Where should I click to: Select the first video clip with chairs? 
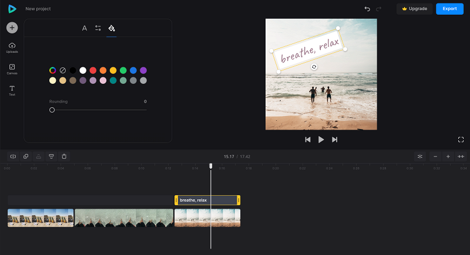pos(41,218)
